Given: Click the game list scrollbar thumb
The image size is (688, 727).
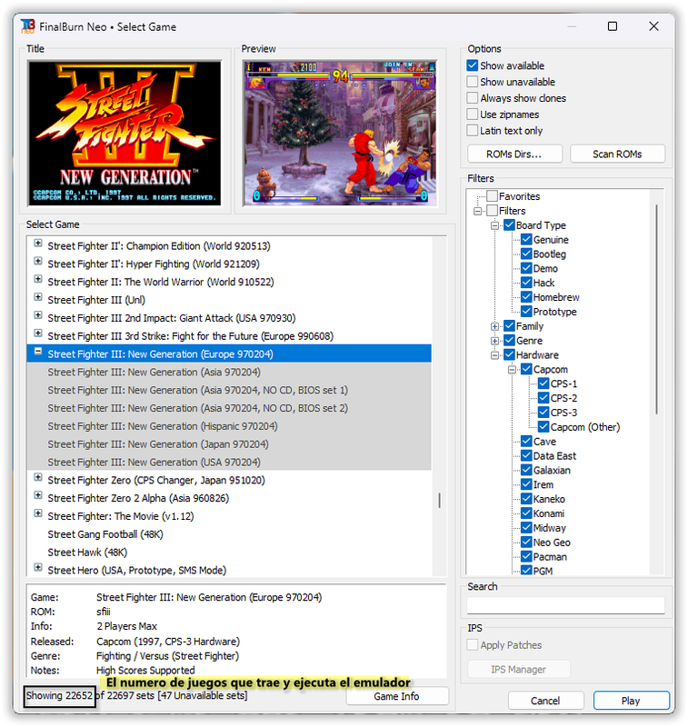Looking at the screenshot, I should 440,501.
